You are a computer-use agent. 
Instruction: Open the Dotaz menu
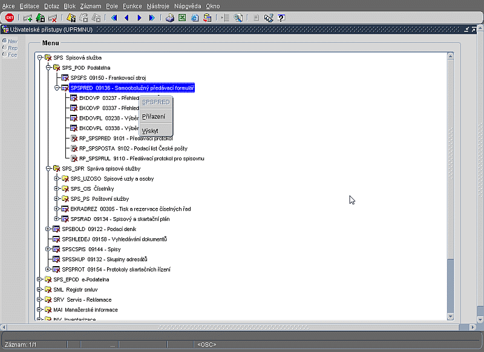[51, 6]
